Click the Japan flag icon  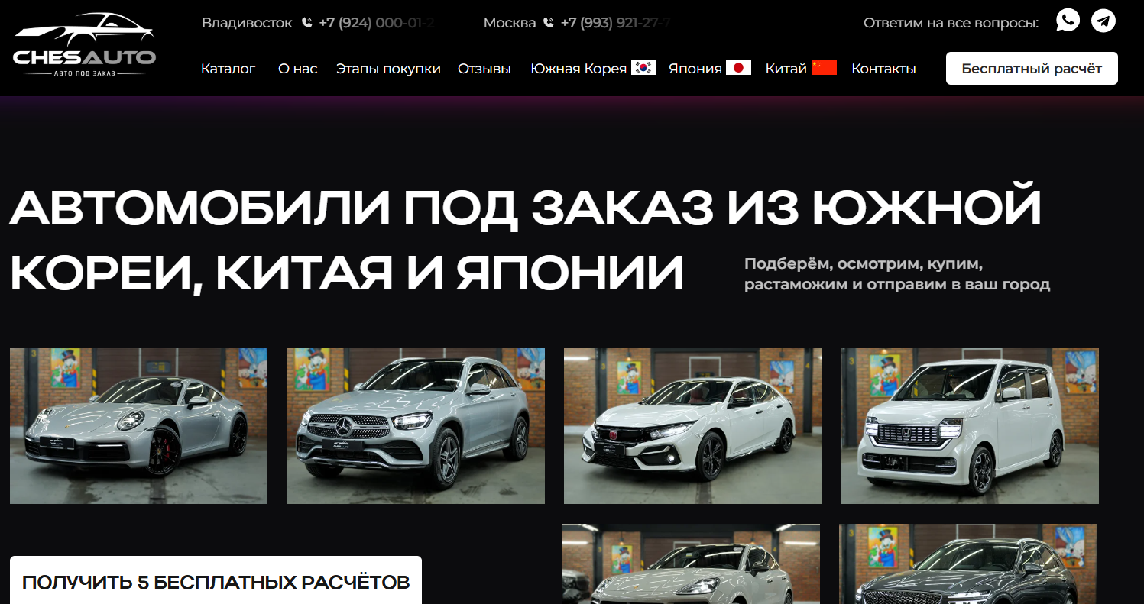(x=738, y=68)
